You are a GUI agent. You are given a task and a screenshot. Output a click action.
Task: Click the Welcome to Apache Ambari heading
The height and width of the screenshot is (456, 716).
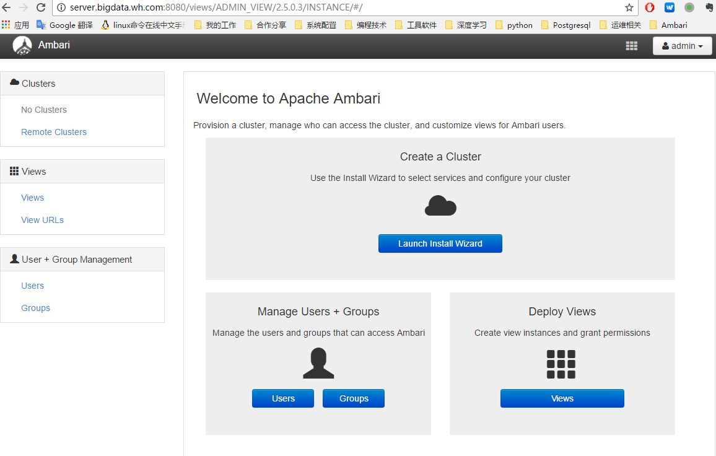point(289,99)
